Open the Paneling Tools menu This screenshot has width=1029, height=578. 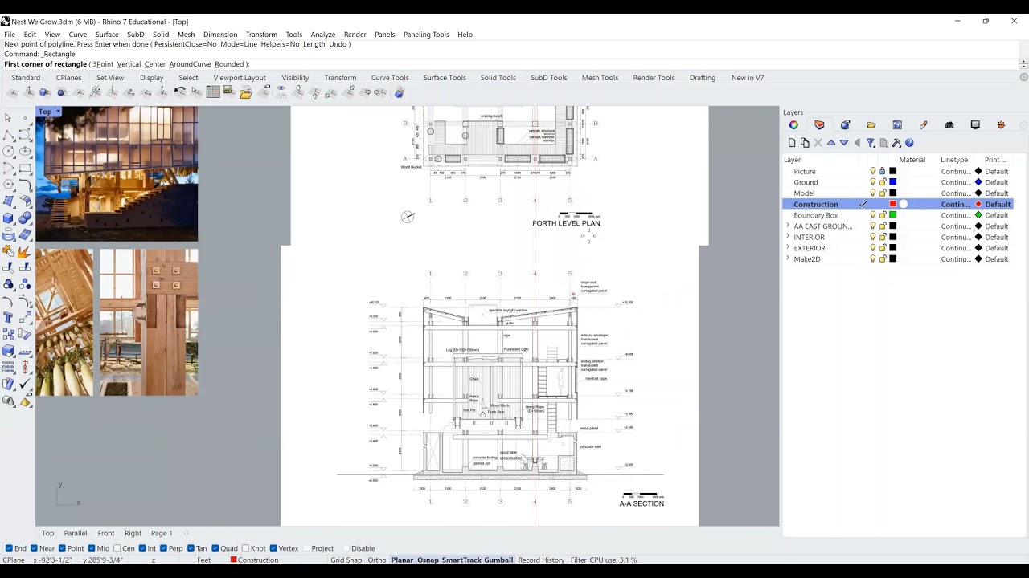click(x=426, y=35)
